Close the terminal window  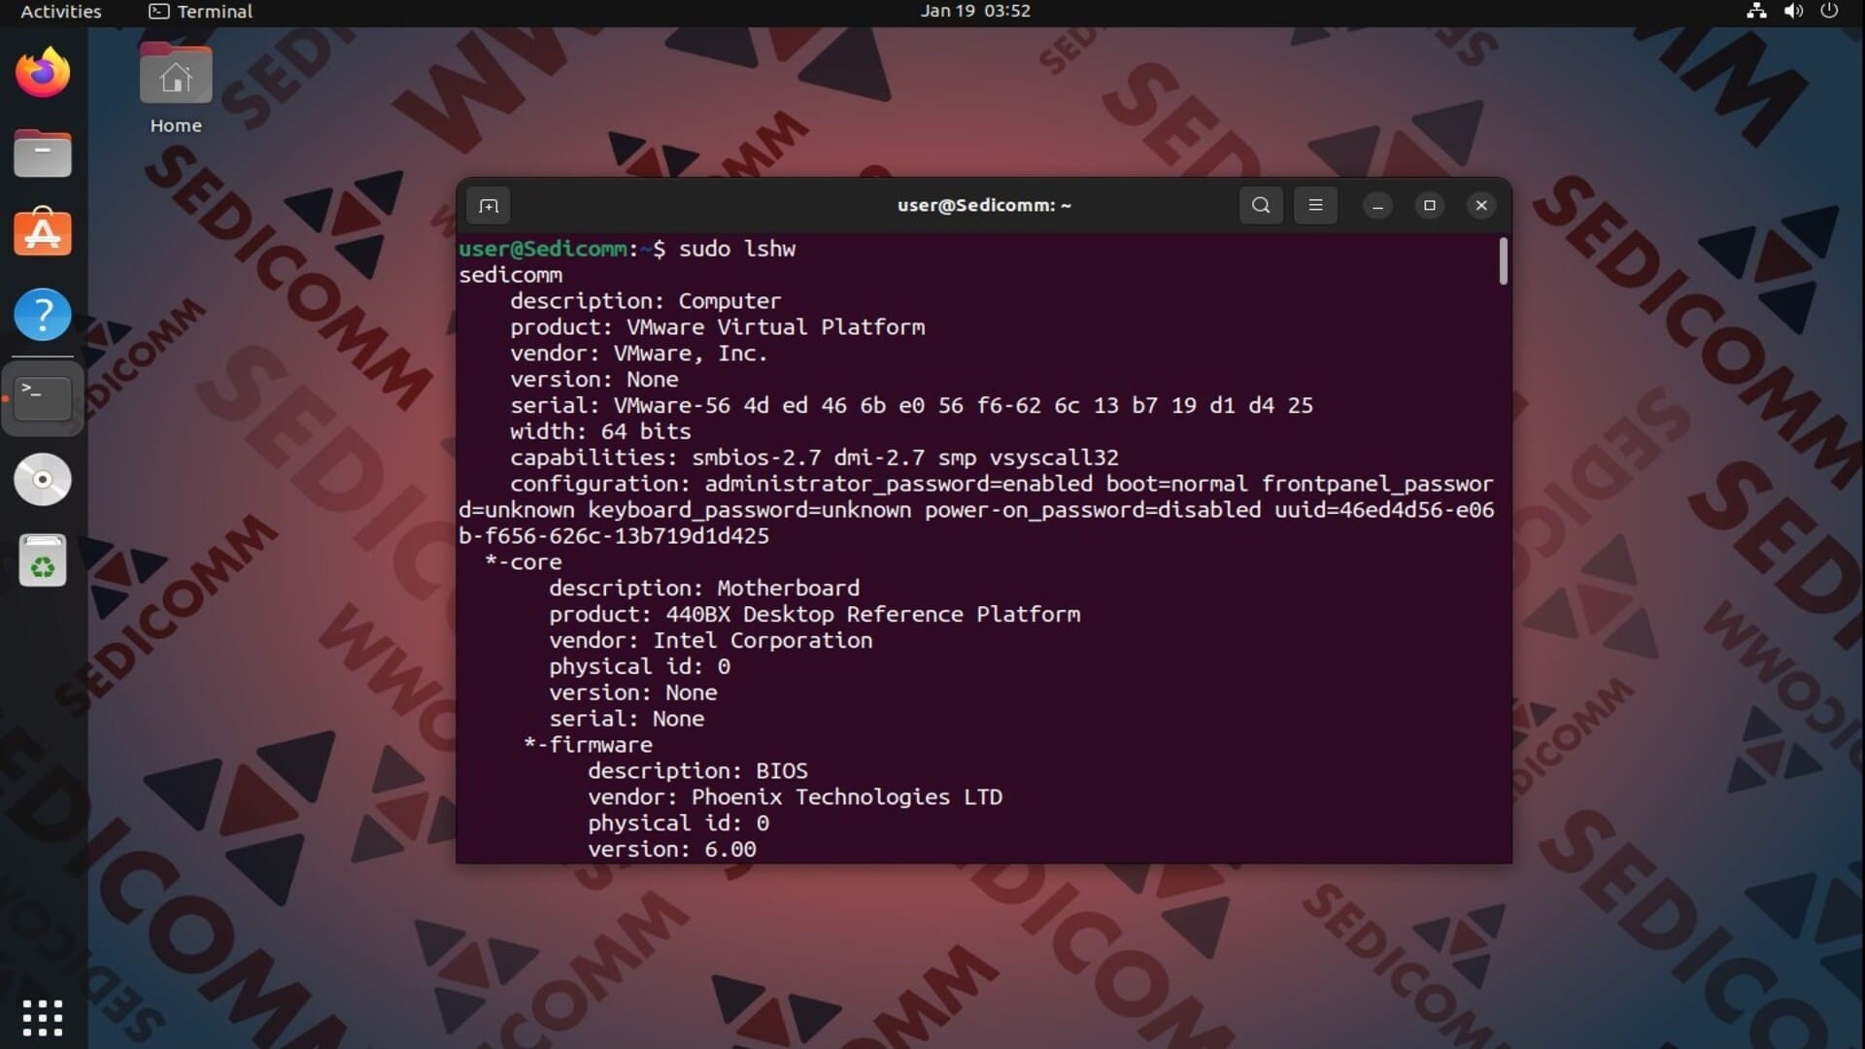point(1481,205)
